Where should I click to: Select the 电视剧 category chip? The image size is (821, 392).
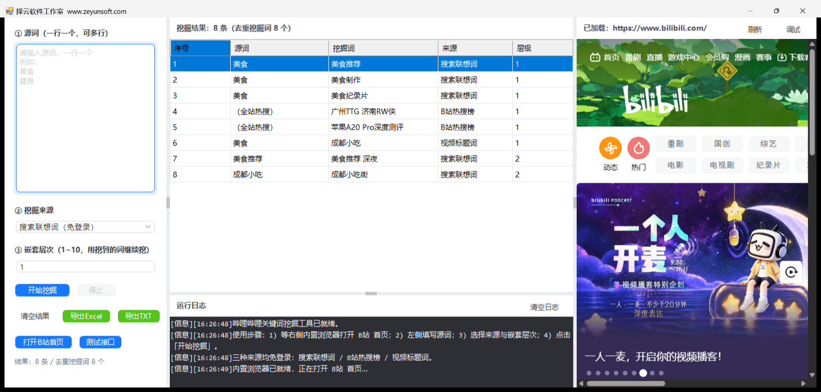tap(722, 165)
